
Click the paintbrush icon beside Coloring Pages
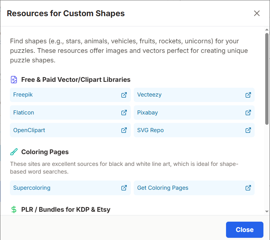coord(14,152)
